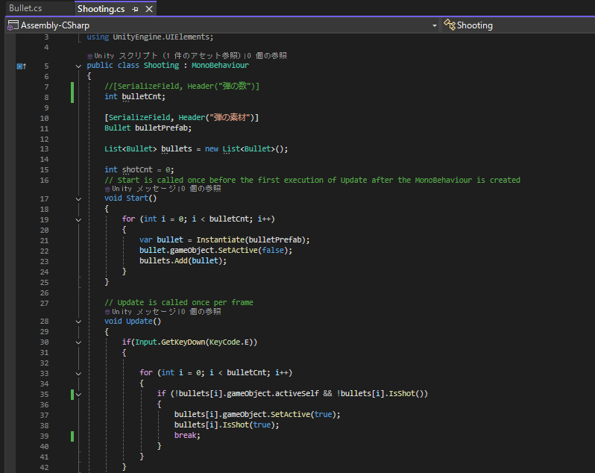Click the bullets list declaration on line 13
595x473 pixels.
(x=177, y=148)
